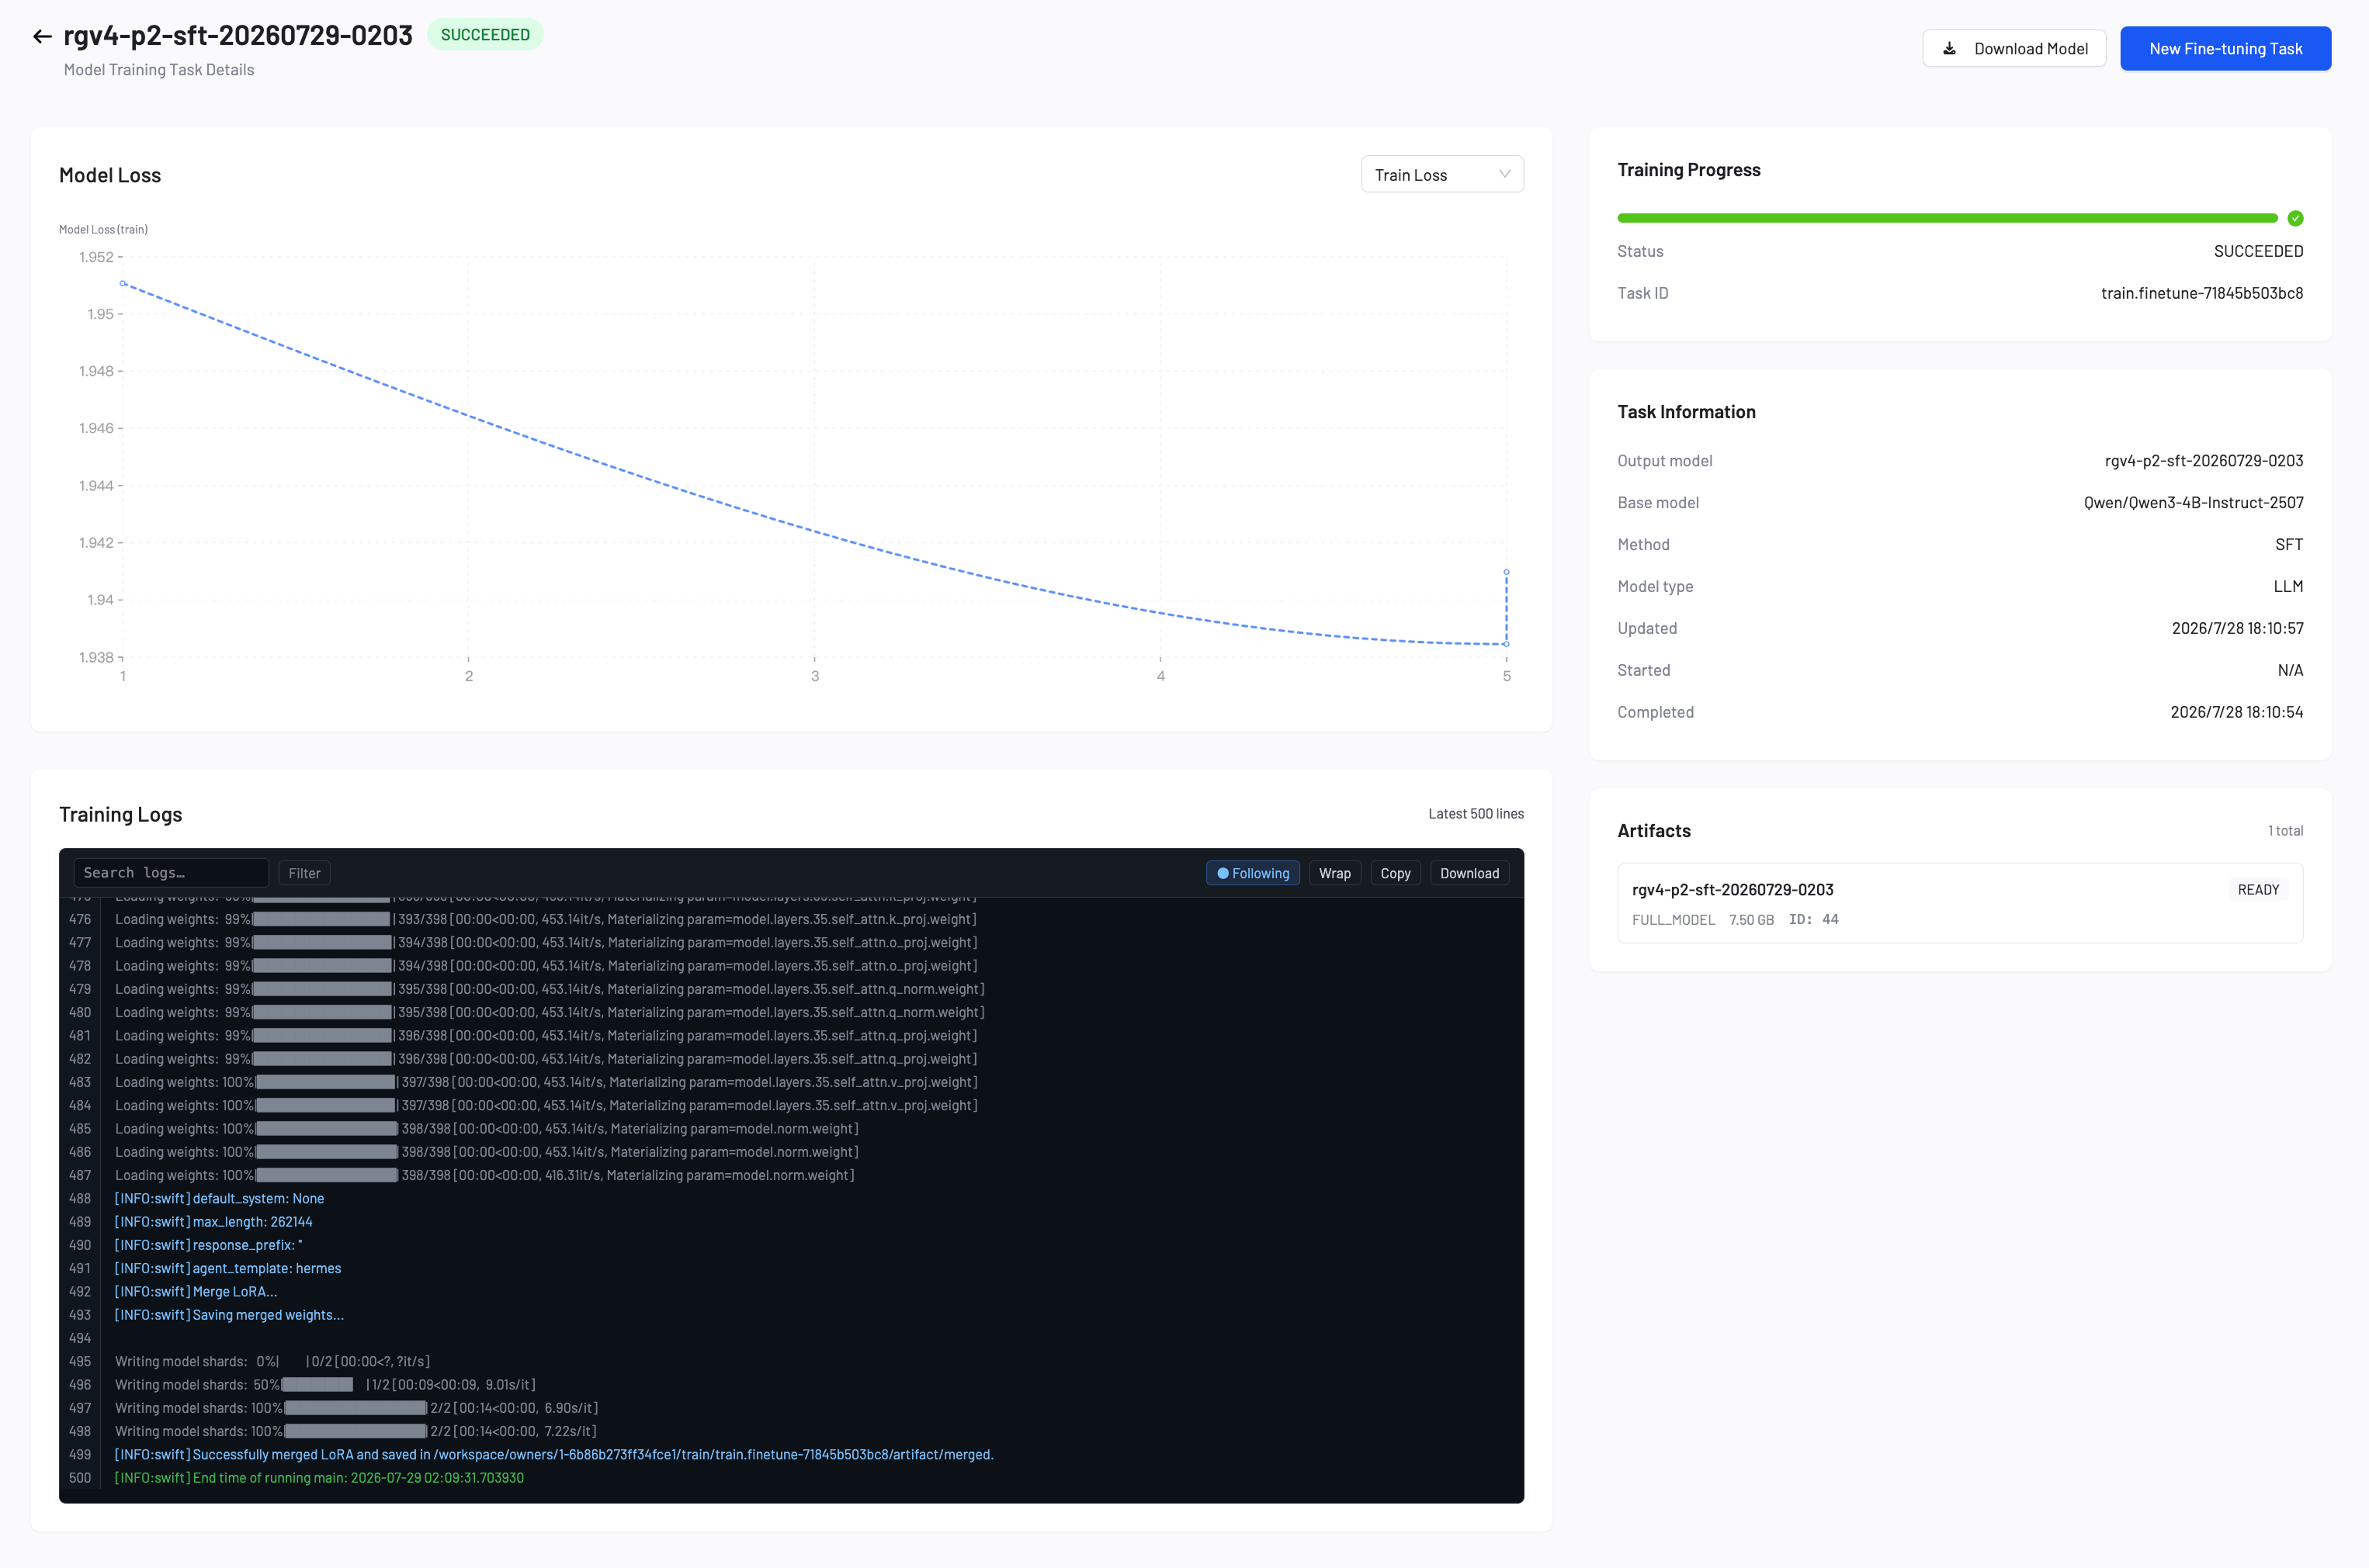Click log line 491 agent_template: hermes

228,1269
